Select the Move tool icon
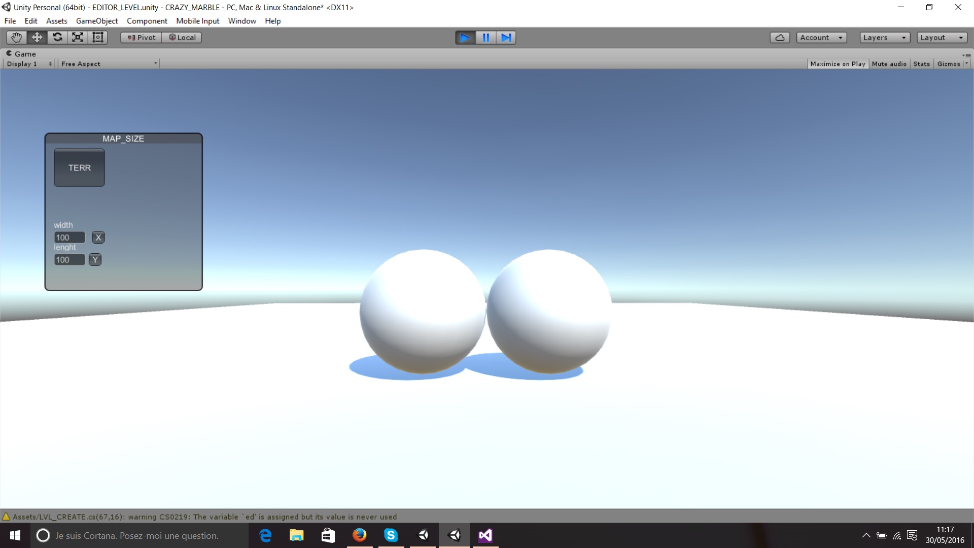 point(37,38)
